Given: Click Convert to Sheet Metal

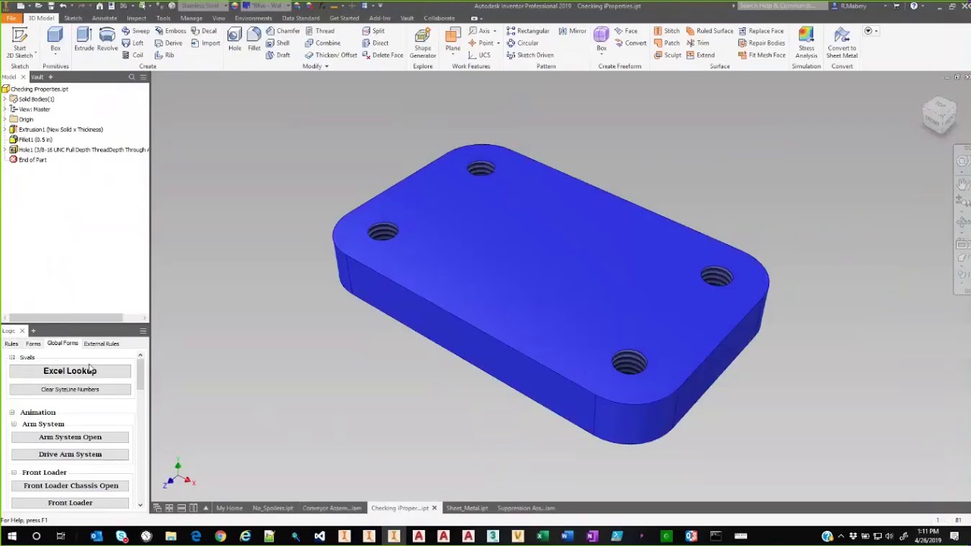Looking at the screenshot, I should 842,42.
